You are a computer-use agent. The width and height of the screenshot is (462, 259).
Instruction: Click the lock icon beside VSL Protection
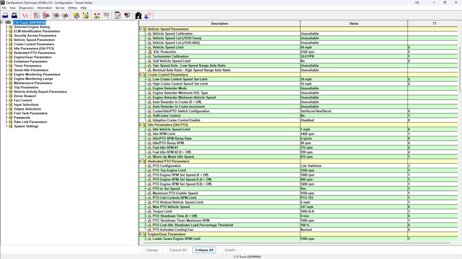pos(150,52)
